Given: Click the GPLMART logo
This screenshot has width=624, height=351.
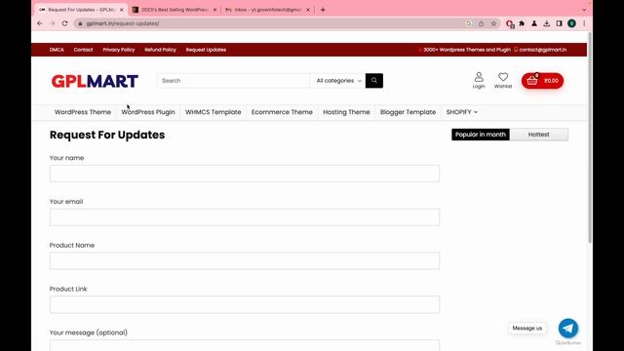Looking at the screenshot, I should pyautogui.click(x=95, y=81).
